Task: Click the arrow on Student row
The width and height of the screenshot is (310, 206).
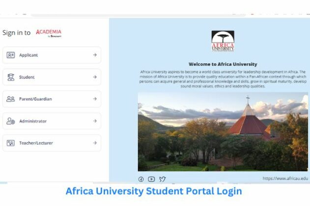Action: [x=95, y=77]
